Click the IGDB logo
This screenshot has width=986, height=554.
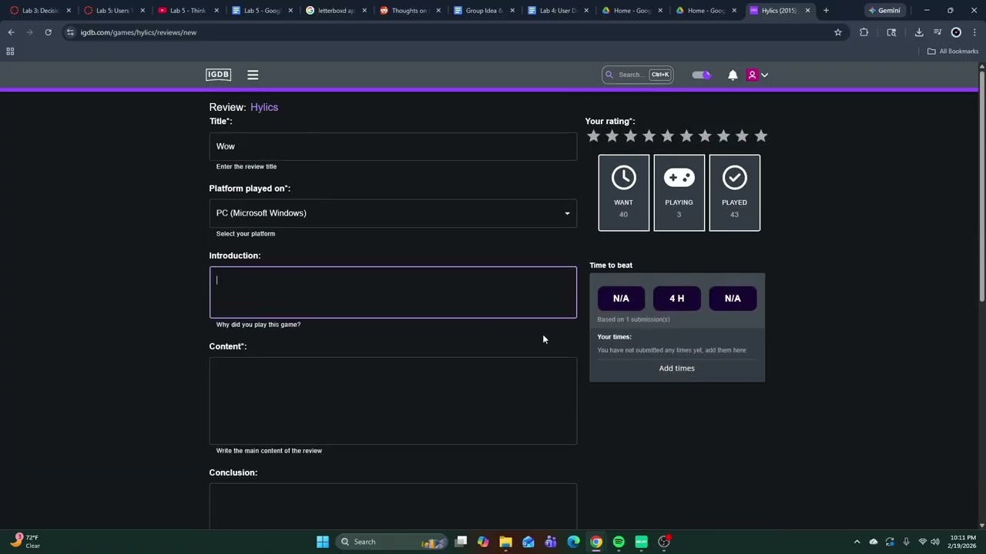(x=218, y=75)
